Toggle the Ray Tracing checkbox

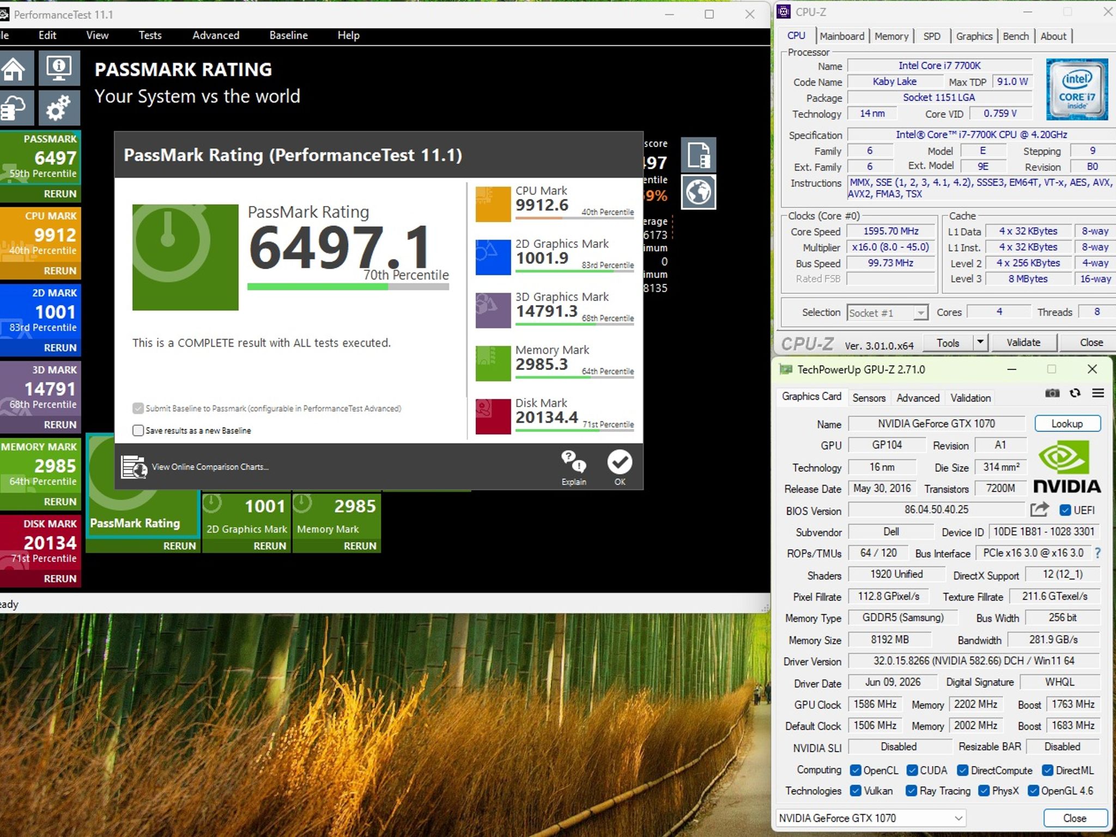click(911, 791)
